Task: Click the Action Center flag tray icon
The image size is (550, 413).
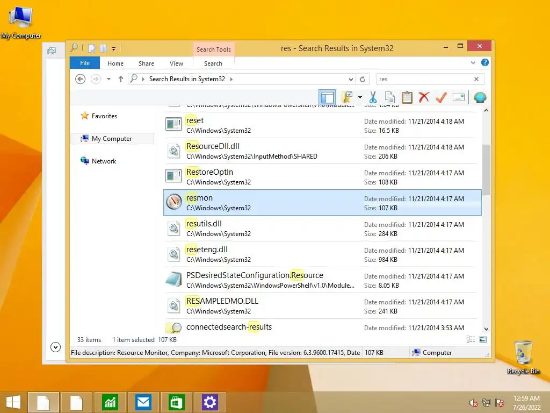Action: coord(500,403)
